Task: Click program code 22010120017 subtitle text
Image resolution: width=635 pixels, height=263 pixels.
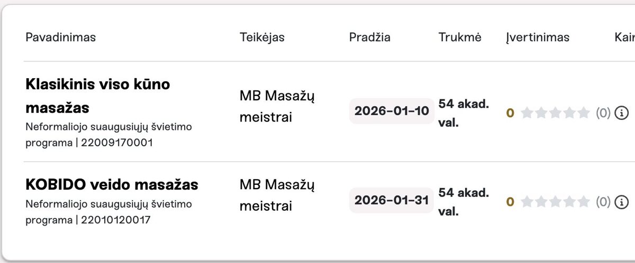Action: tap(115, 220)
